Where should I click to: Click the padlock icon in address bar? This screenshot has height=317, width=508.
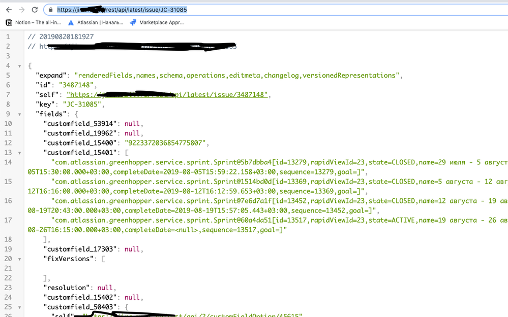(50, 10)
